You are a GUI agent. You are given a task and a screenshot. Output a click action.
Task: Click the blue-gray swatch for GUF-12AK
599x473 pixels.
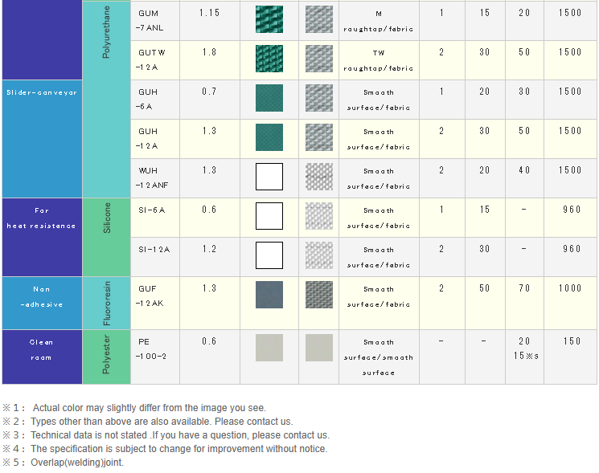pyautogui.click(x=269, y=295)
